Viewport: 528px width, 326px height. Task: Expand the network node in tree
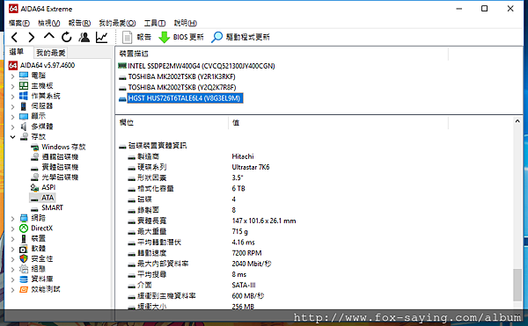12,219
